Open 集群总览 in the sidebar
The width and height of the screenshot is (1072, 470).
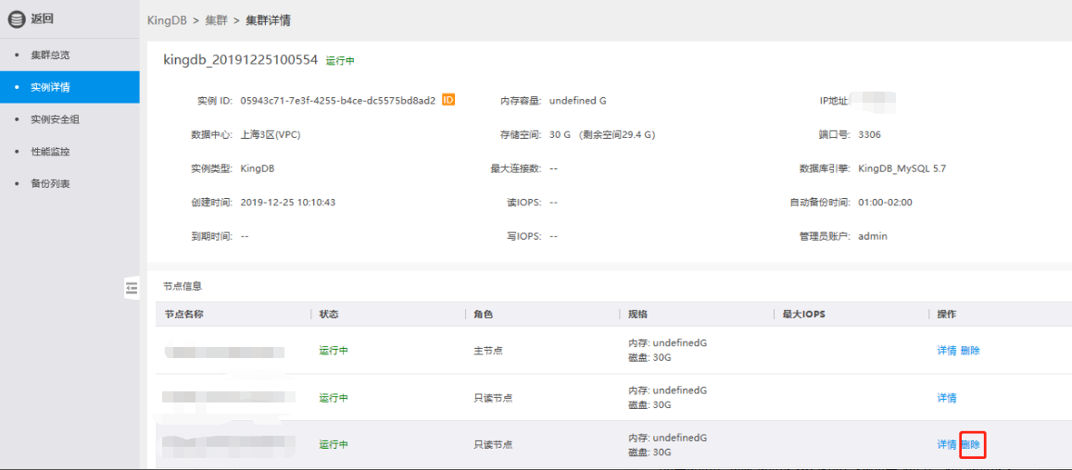pos(50,55)
